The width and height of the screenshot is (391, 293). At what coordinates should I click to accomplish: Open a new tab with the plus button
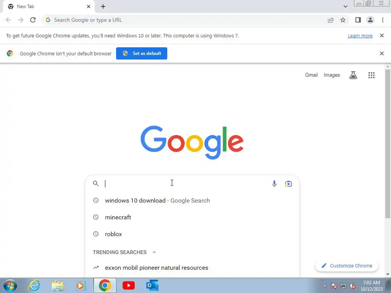click(103, 6)
